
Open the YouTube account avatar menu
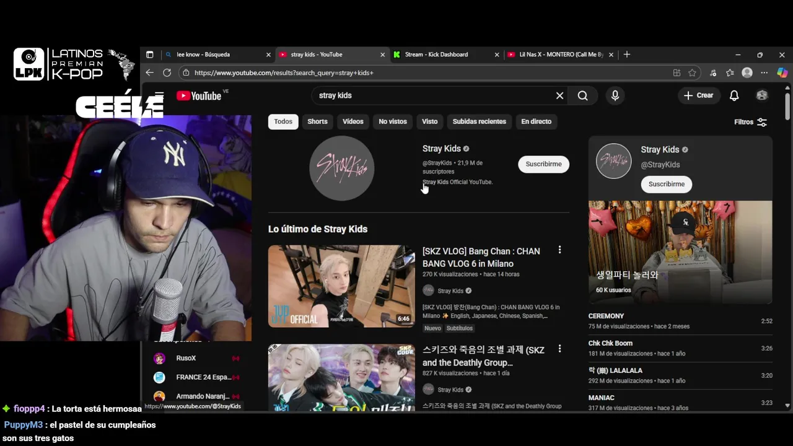[762, 95]
